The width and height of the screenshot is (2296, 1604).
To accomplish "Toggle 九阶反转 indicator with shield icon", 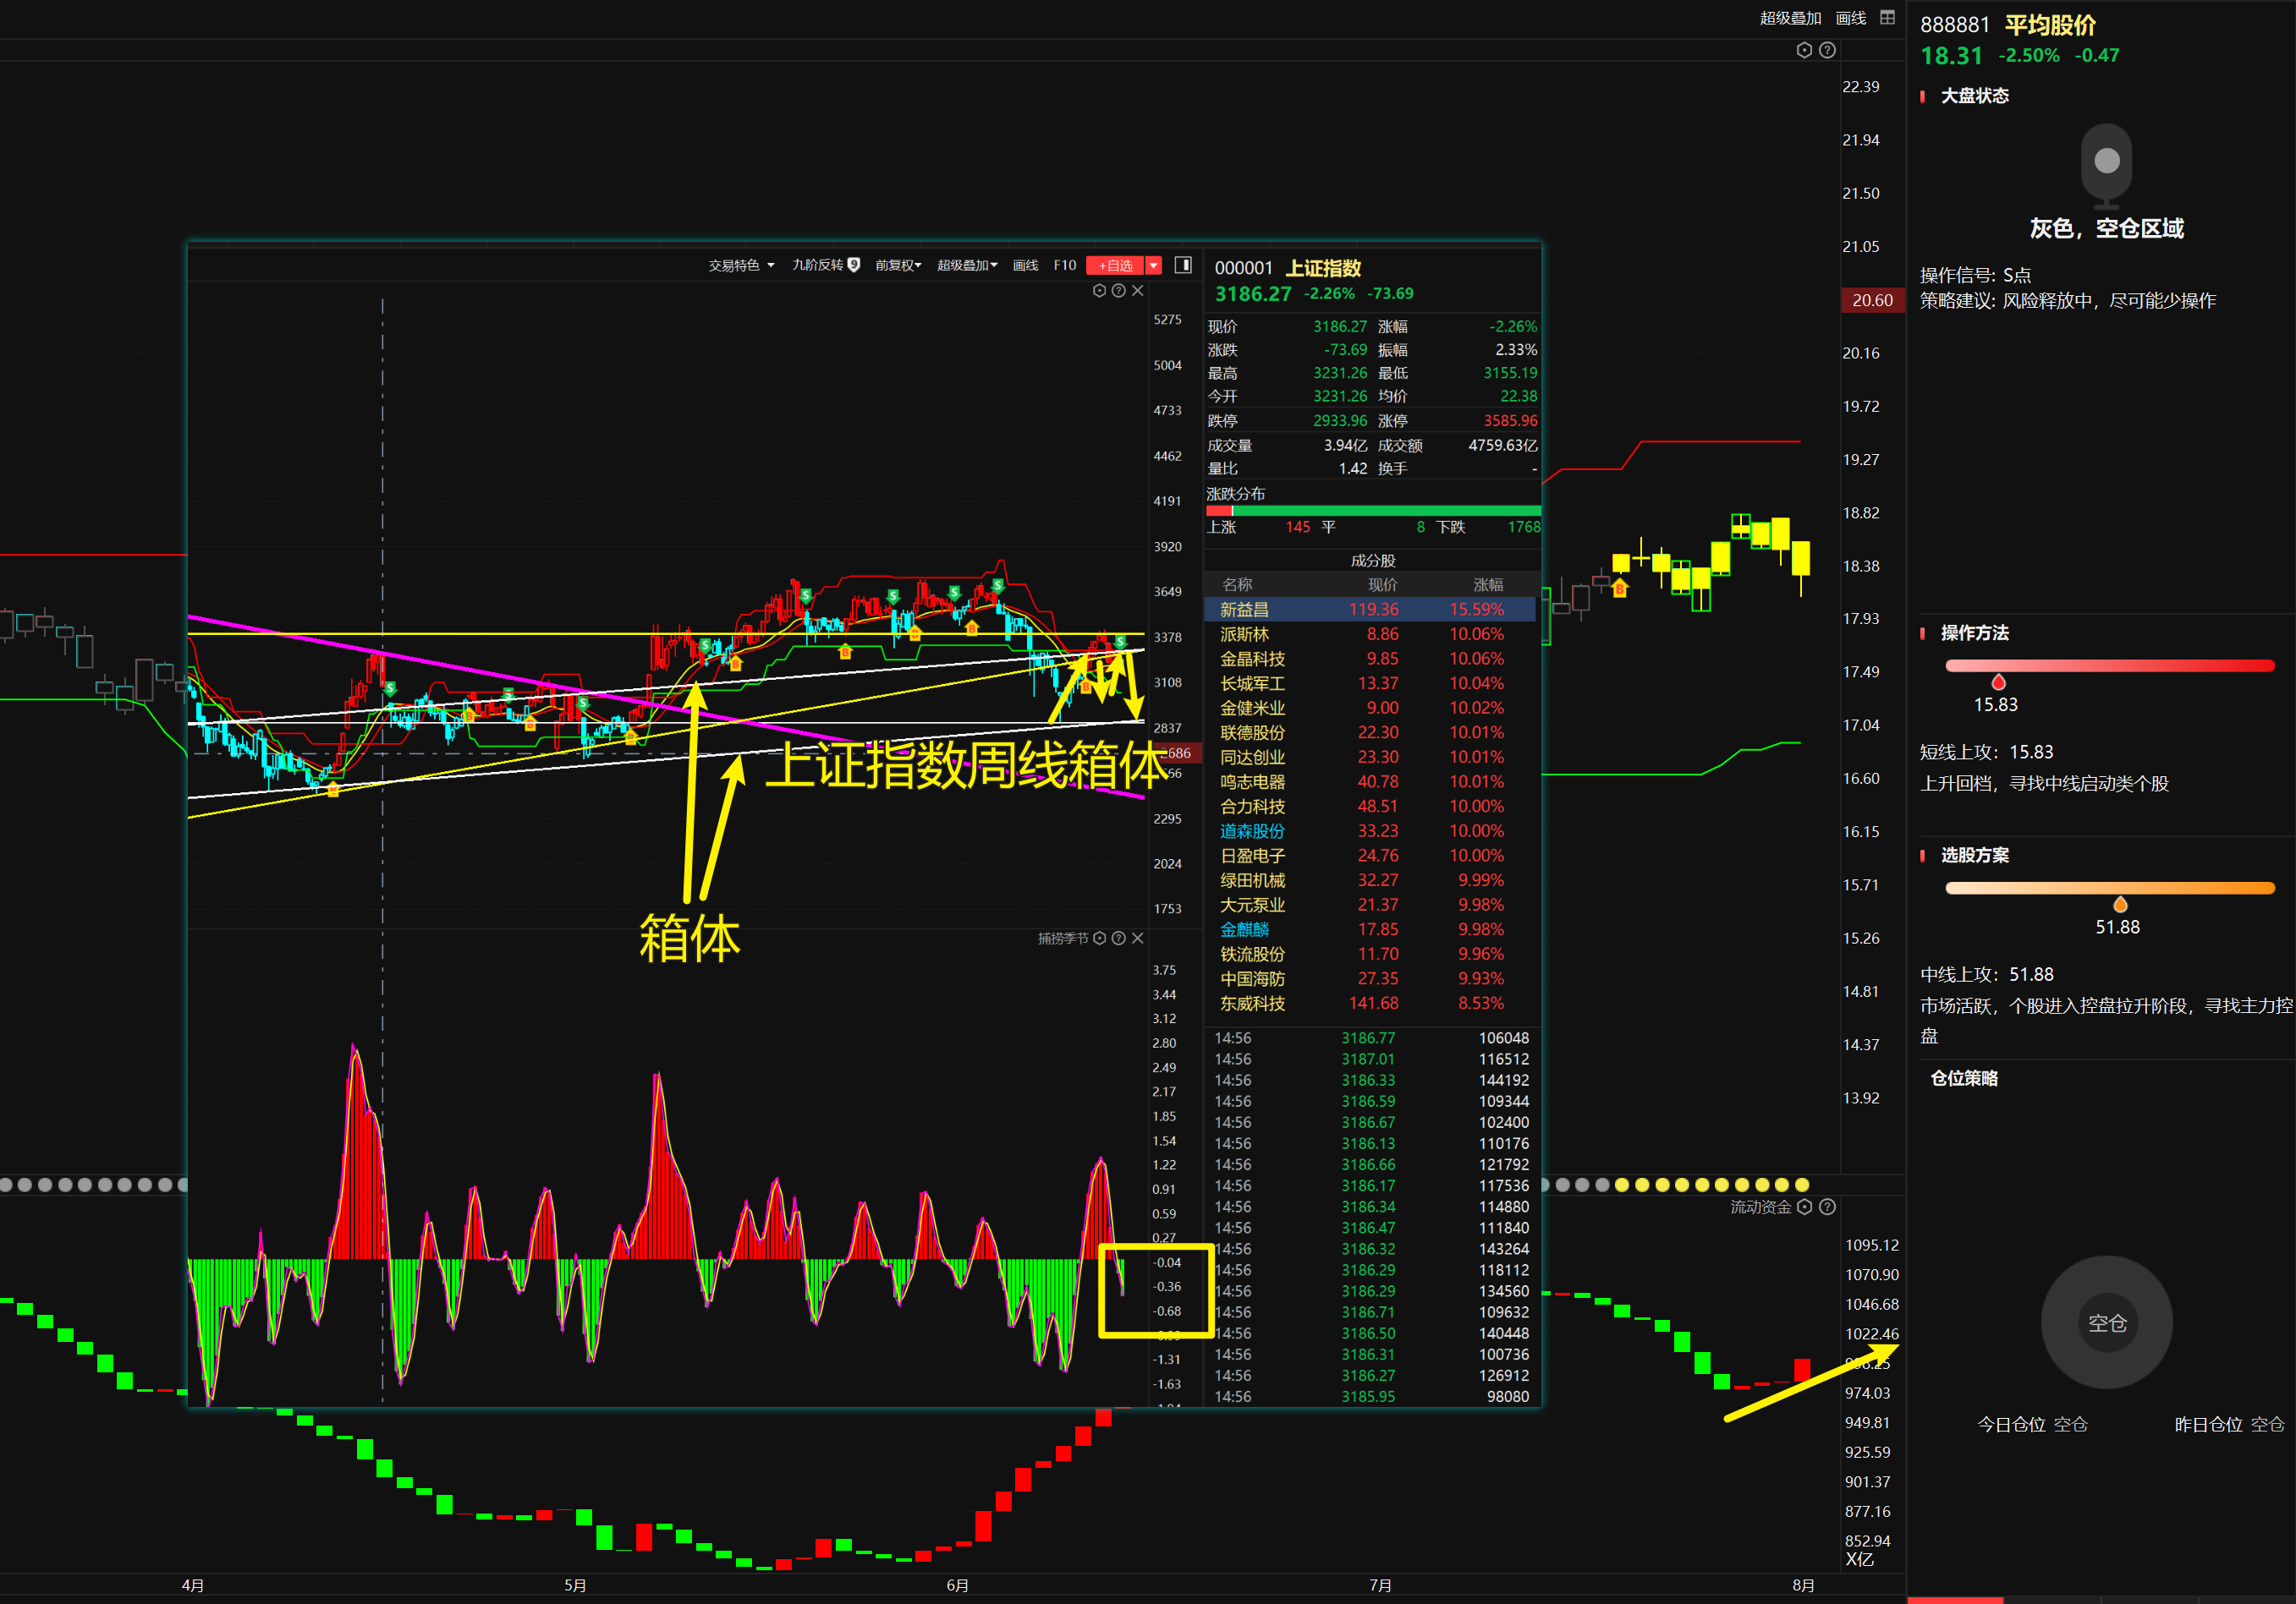I will coord(826,265).
